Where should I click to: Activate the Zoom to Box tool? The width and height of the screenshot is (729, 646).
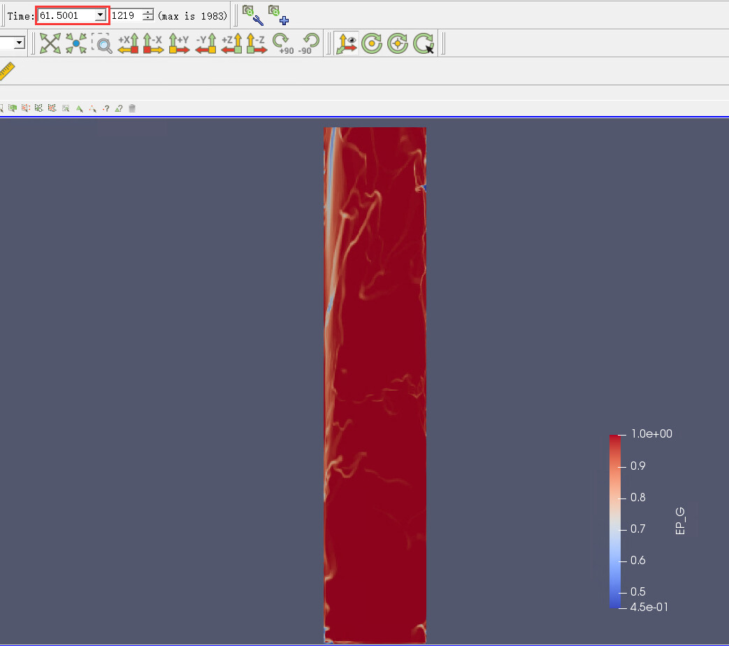[x=101, y=43]
